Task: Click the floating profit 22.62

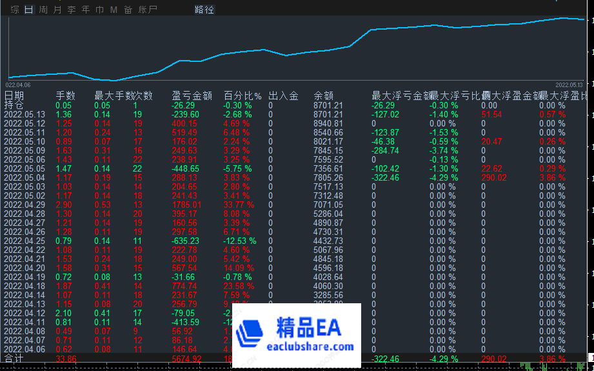Action: coord(491,168)
